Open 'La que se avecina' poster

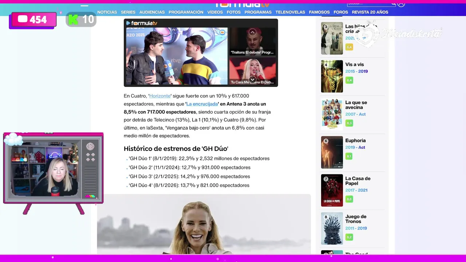point(332,114)
